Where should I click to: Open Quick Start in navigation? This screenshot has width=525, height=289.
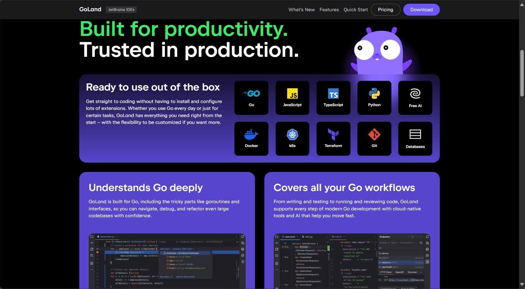[x=356, y=10]
